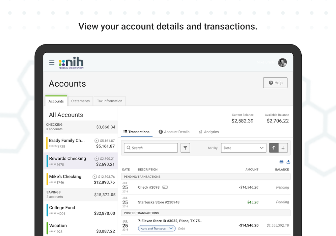This screenshot has height=236, width=336.
Task: Click in the Search transactions field
Action: point(151,148)
